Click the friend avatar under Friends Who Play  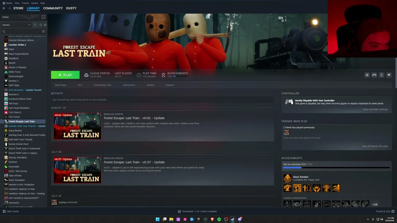point(286,132)
